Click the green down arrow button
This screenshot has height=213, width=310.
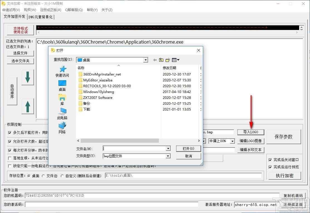coord(28,77)
